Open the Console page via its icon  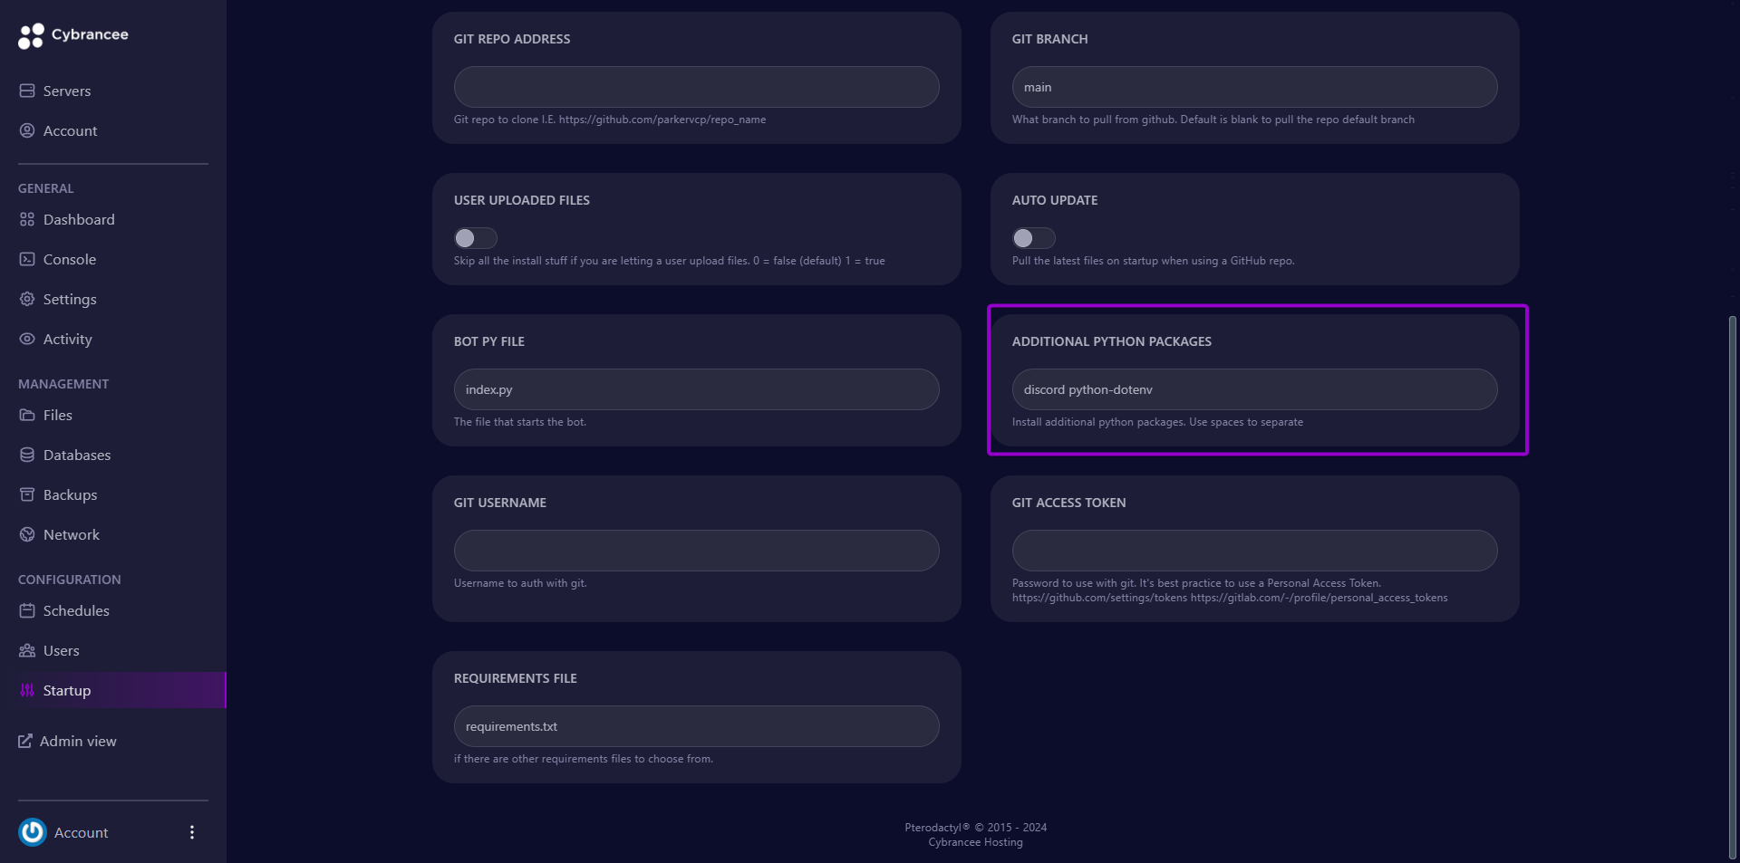[x=27, y=259]
